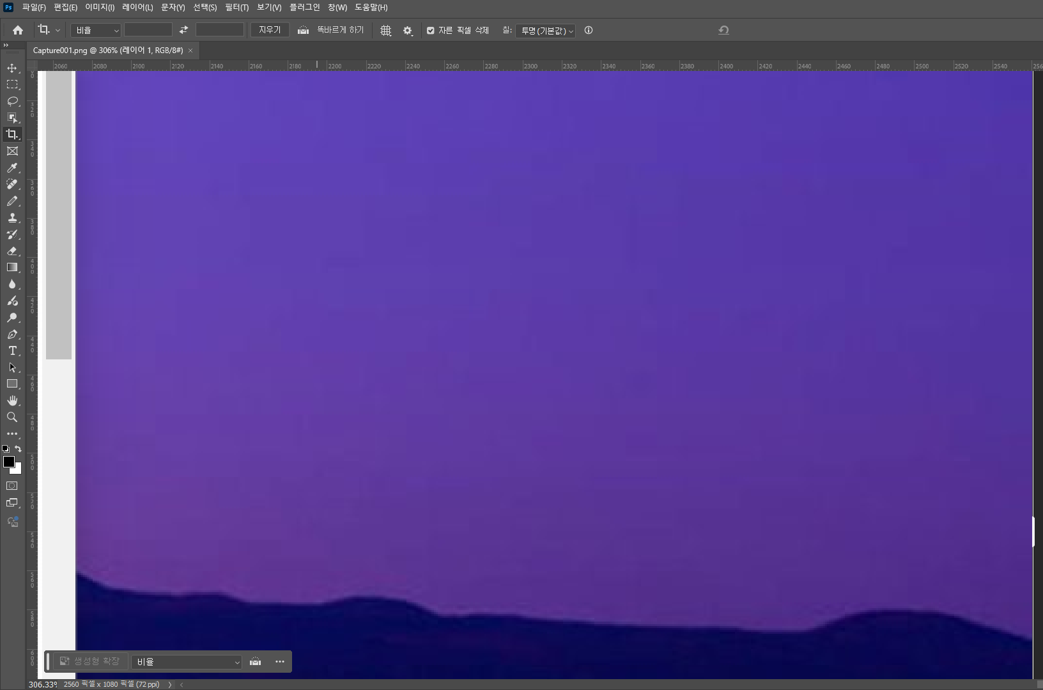Open 레이어(L) menu

point(137,8)
